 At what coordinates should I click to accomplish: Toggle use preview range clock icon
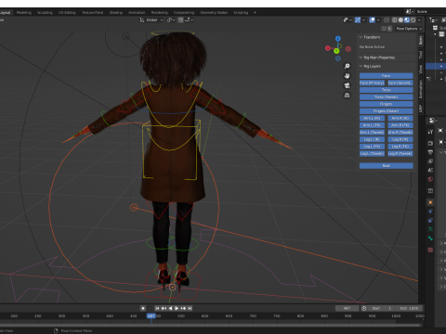point(364,308)
